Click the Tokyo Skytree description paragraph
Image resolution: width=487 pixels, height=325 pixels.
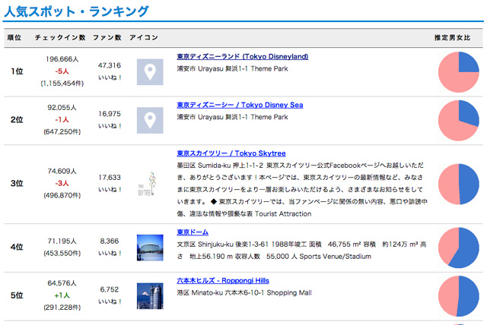pos(302,190)
